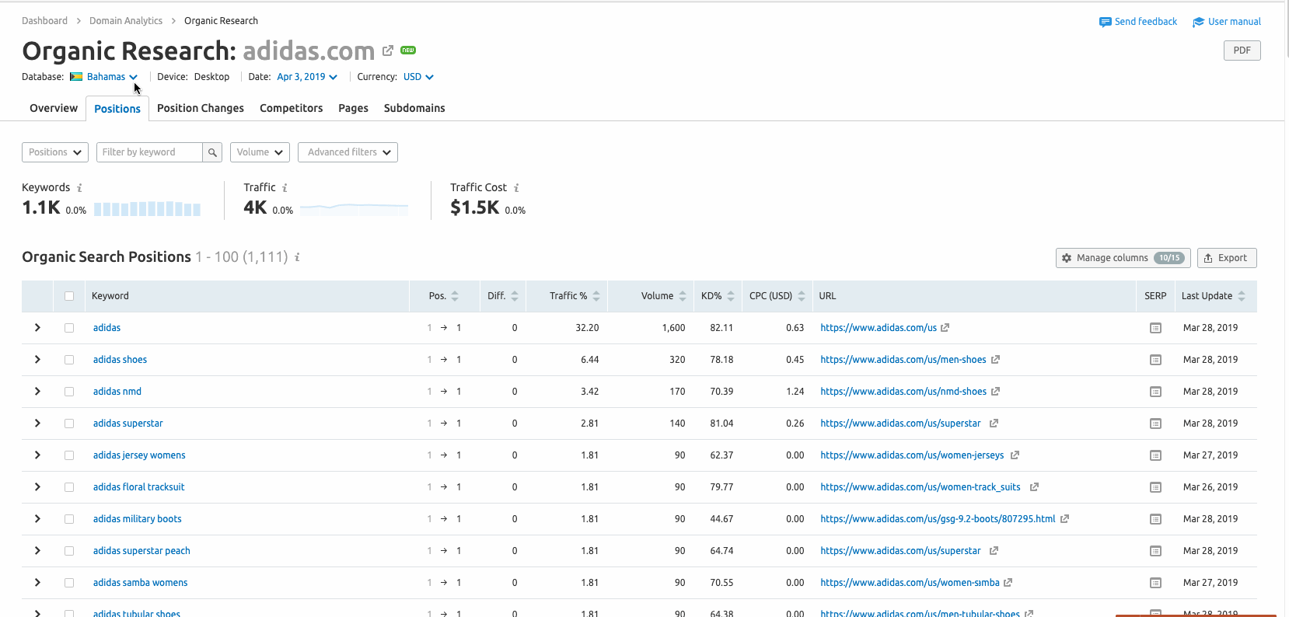This screenshot has height=617, width=1289.
Task: Click the PDF export button
Action: tap(1242, 51)
